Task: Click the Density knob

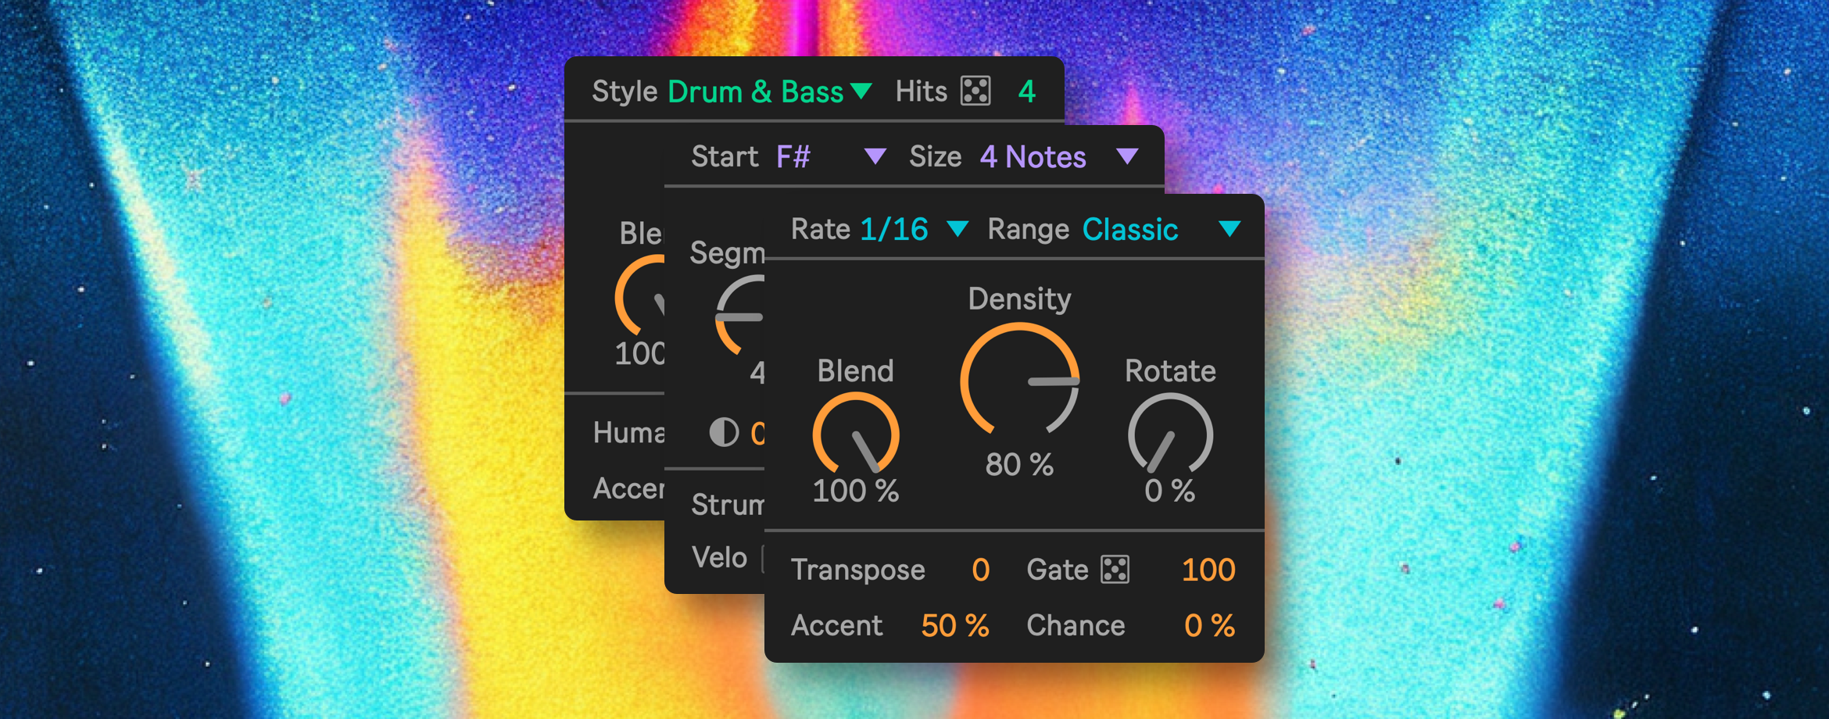Action: [x=1020, y=381]
